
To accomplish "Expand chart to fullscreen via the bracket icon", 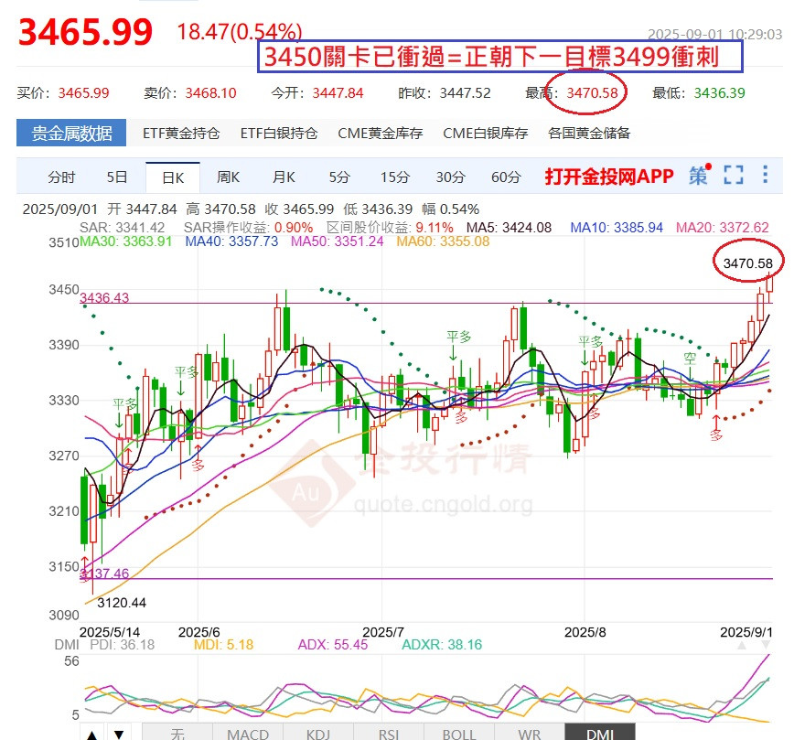I will click(x=732, y=177).
